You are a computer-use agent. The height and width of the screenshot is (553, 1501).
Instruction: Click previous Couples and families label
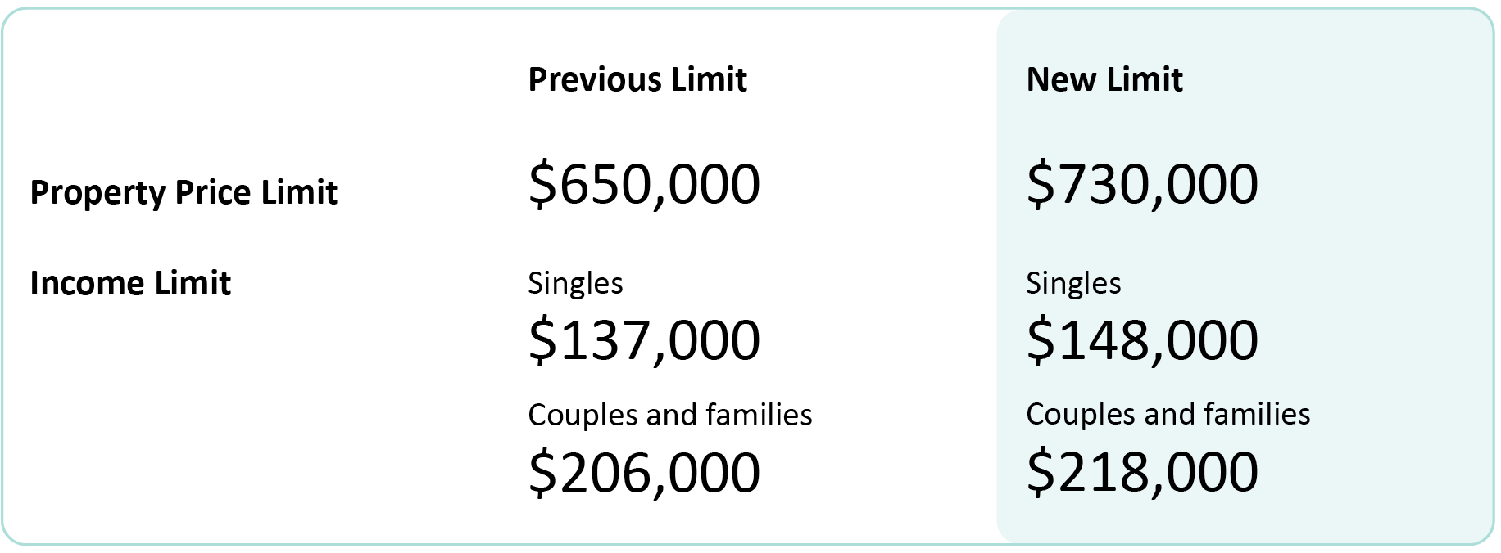(x=669, y=415)
